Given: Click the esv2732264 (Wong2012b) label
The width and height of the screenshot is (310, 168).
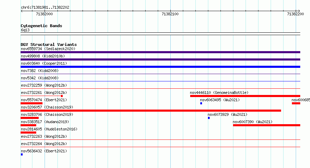Looking at the screenshot, I should 44,144.
